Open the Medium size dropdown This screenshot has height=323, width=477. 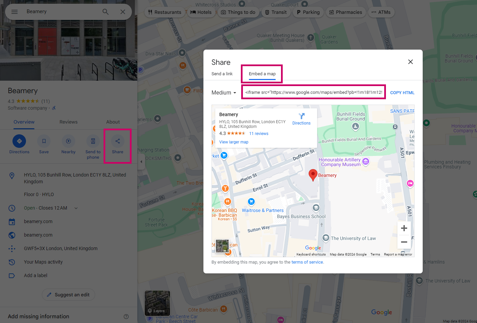pos(224,93)
